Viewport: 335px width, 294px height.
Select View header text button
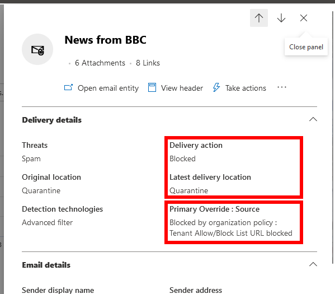tap(182, 88)
